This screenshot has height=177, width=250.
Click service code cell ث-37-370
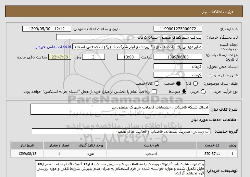(212, 154)
